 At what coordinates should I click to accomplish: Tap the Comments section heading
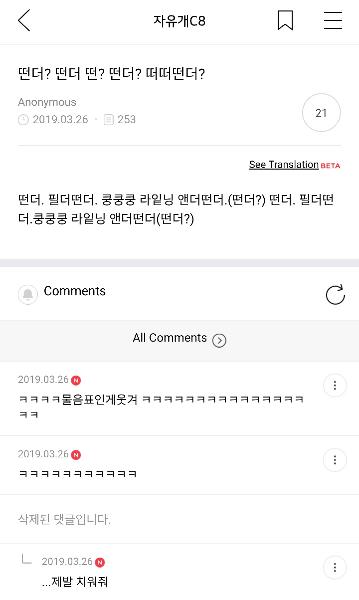click(x=75, y=291)
